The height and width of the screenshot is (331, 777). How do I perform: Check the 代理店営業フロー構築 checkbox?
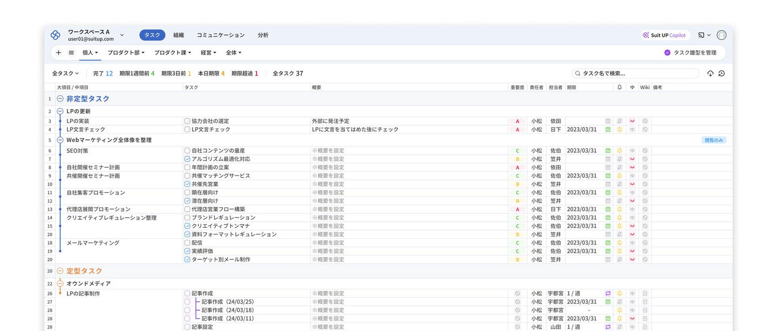click(187, 210)
